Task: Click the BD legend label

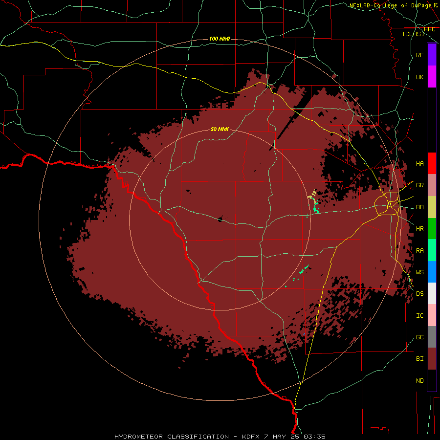Action: click(x=419, y=207)
